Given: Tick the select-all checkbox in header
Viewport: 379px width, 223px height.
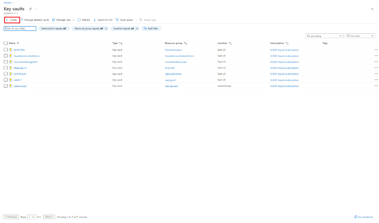Looking at the screenshot, I should coord(6,43).
